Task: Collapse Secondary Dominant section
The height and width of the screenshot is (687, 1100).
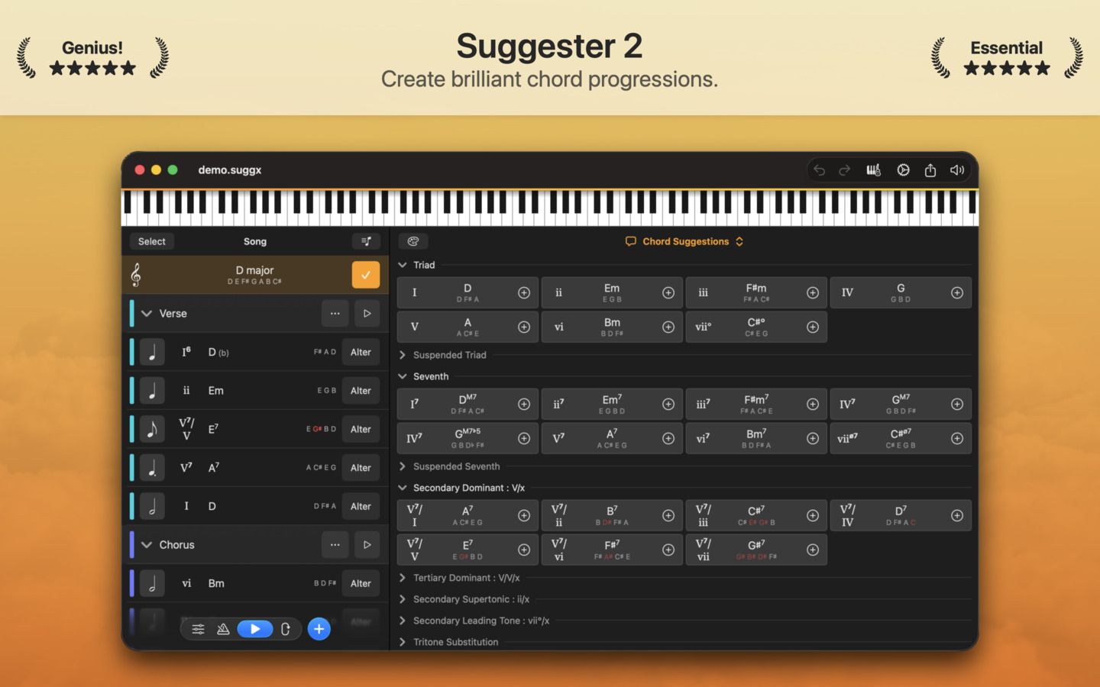Action: [x=403, y=488]
